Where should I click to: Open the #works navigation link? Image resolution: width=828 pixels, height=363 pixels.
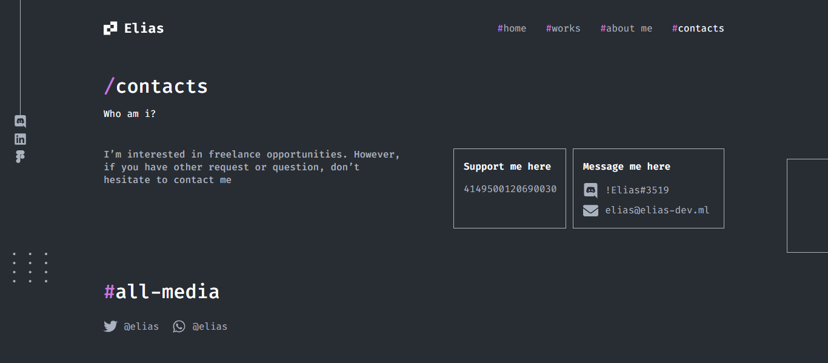[x=563, y=28]
